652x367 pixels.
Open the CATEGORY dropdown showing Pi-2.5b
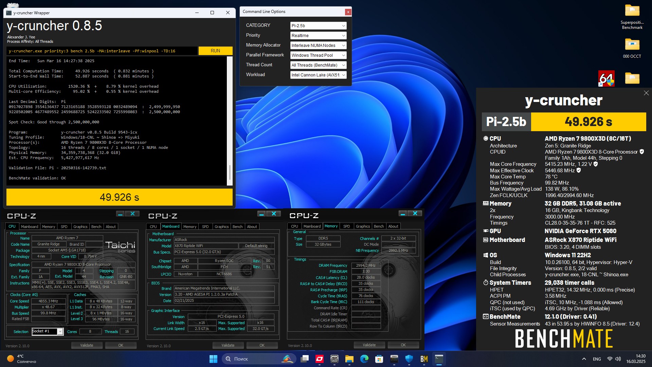(318, 25)
